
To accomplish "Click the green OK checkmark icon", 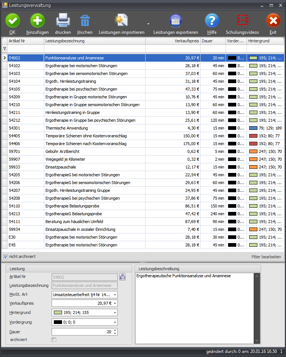I will click(x=13, y=20).
